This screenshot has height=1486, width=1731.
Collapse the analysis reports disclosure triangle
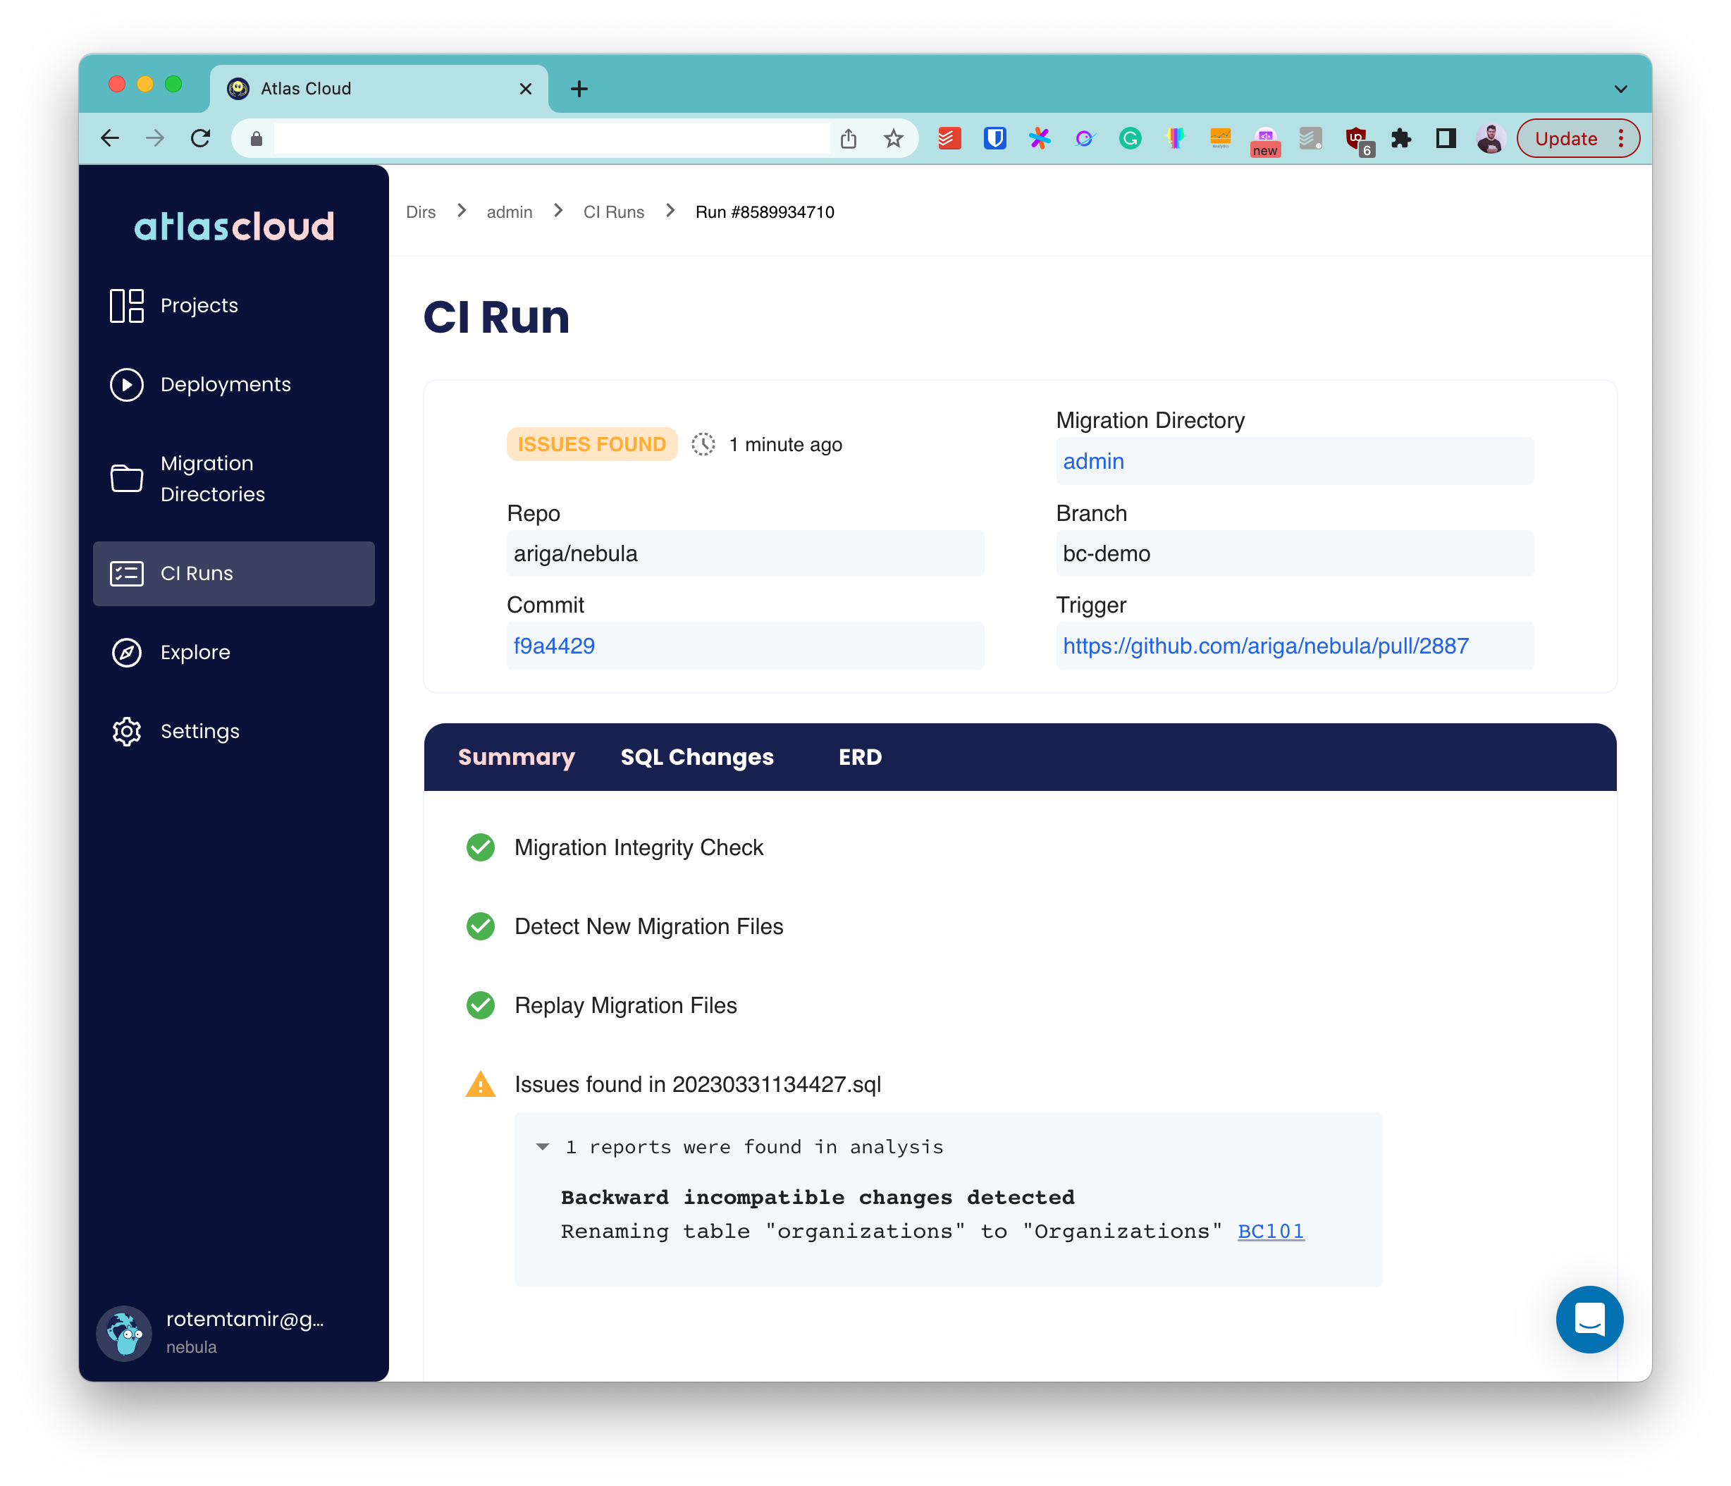point(542,1147)
